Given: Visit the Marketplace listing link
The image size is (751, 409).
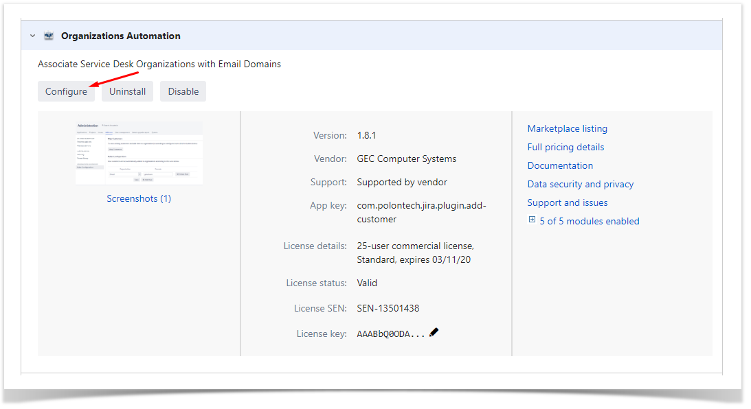Looking at the screenshot, I should pos(567,128).
